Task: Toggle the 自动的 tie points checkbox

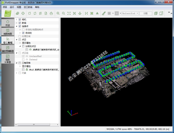Action: click(x=23, y=33)
